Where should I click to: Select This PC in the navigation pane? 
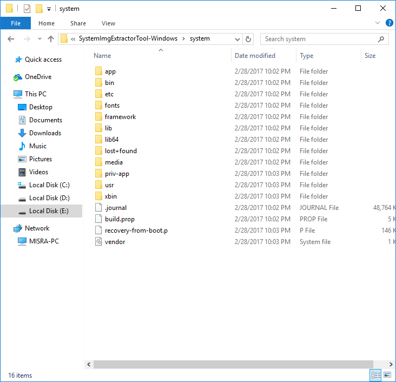point(36,94)
